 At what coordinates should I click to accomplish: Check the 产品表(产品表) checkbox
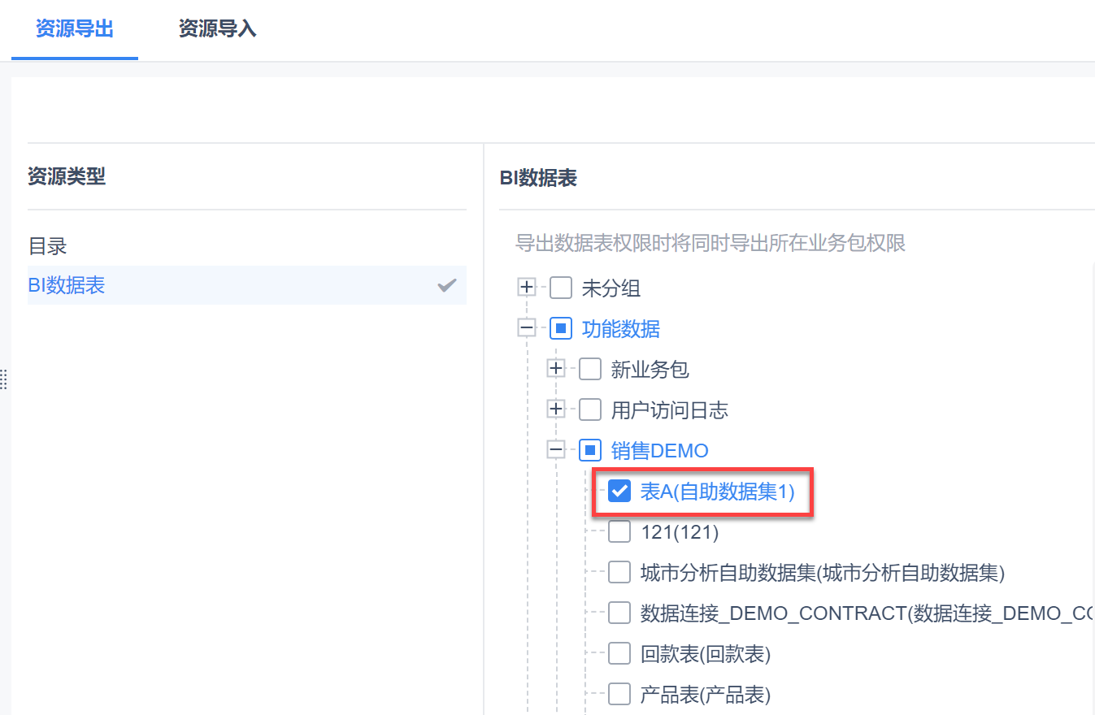point(619,694)
